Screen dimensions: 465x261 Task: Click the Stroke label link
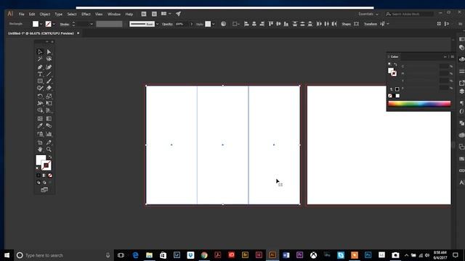click(65, 24)
